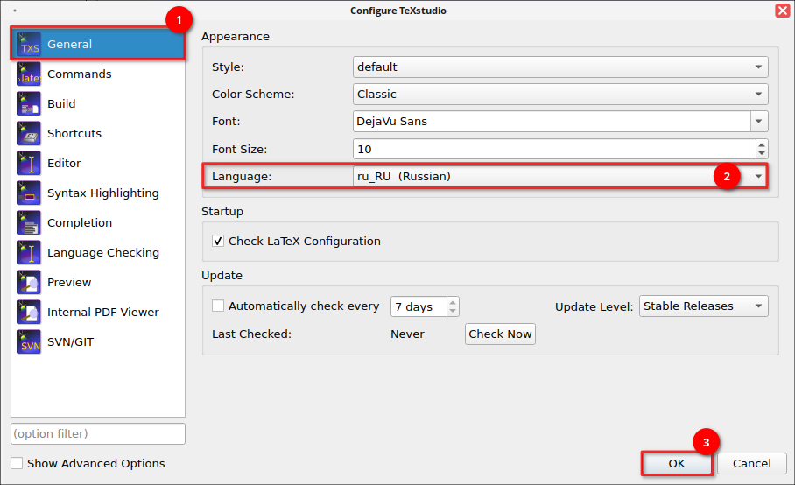Click the Shortcuts keyboard icon

coord(29,133)
